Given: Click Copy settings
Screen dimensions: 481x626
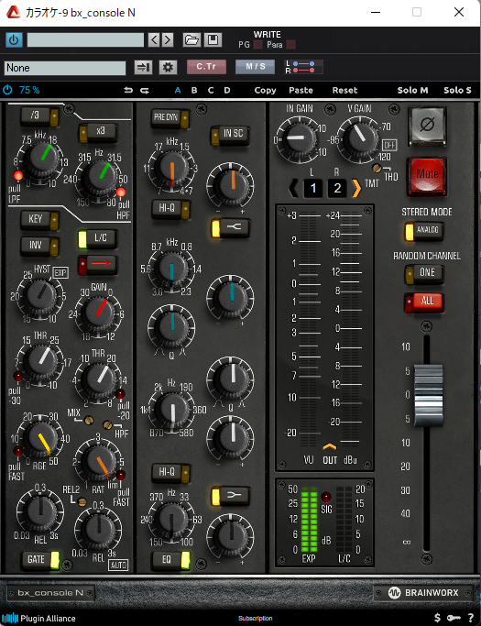Looking at the screenshot, I should tap(265, 90).
